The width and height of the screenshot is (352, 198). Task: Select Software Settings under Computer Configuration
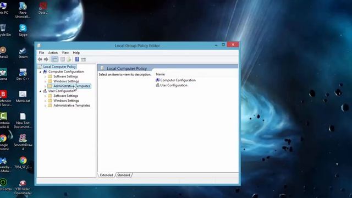click(65, 76)
